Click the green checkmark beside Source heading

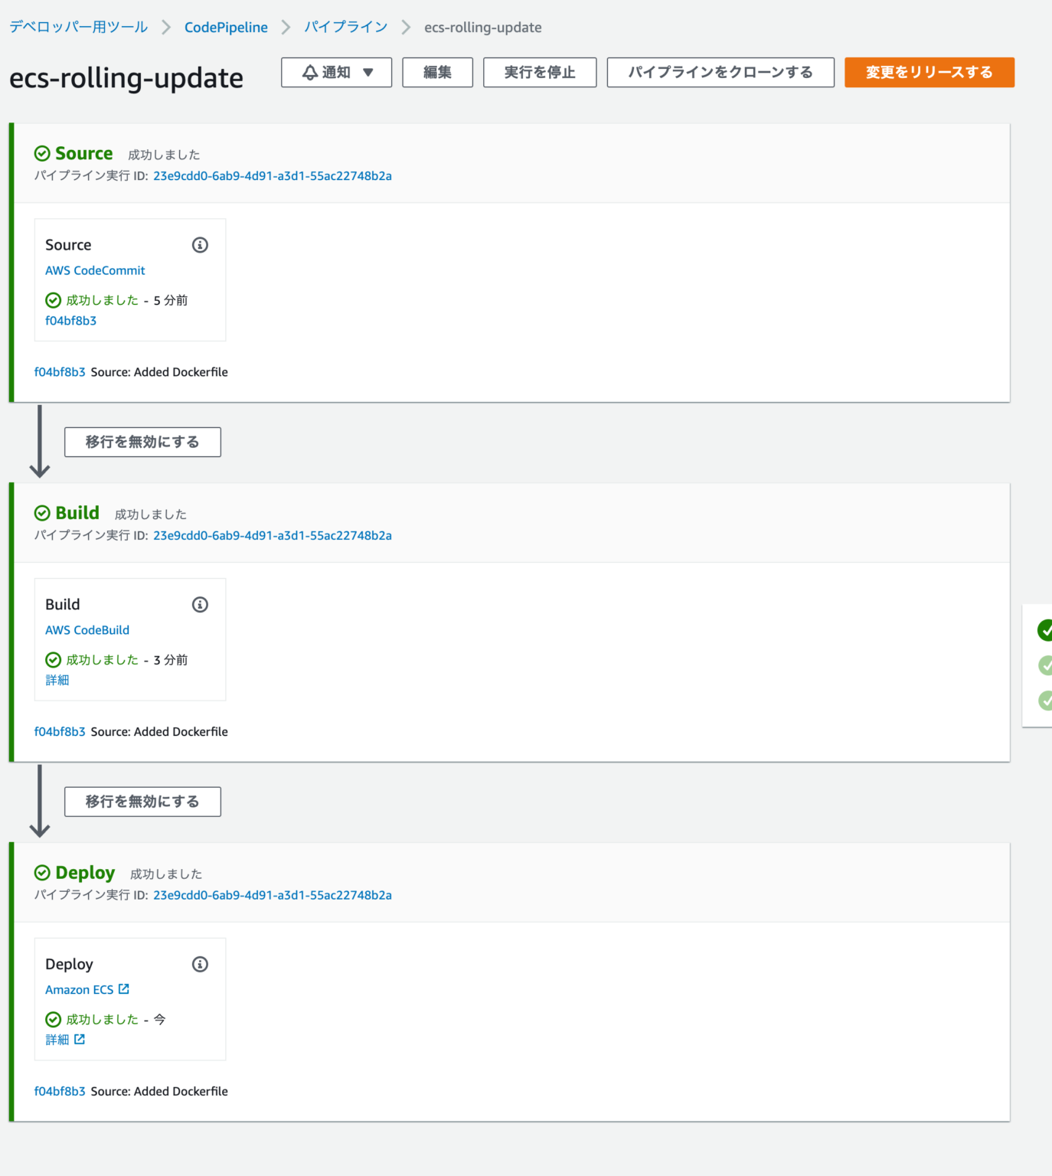(x=43, y=152)
